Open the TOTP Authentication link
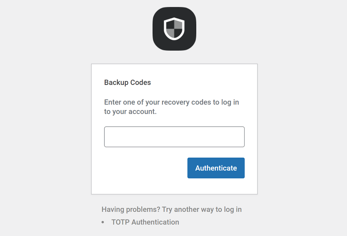 pyautogui.click(x=145, y=222)
